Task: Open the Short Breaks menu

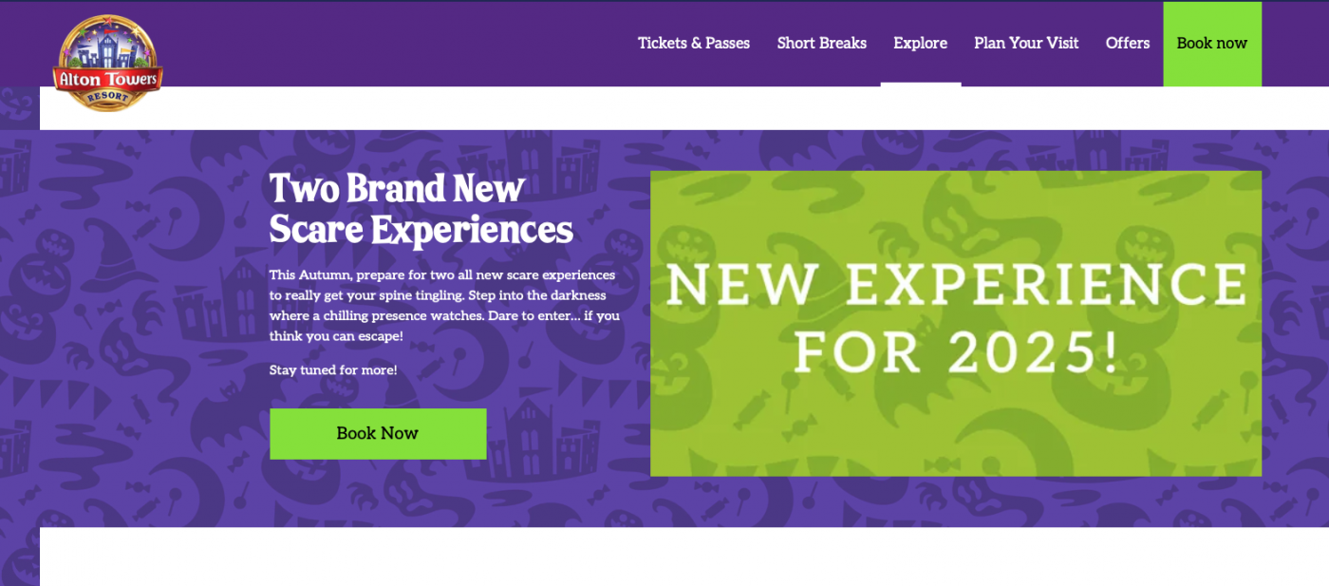Action: tap(821, 44)
